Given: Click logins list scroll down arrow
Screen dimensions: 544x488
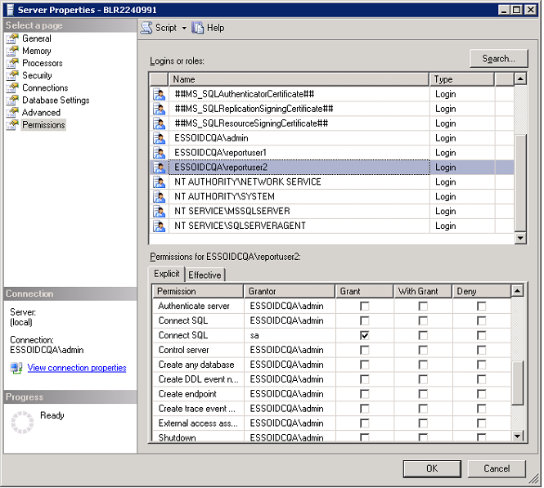Looking at the screenshot, I should [520, 238].
